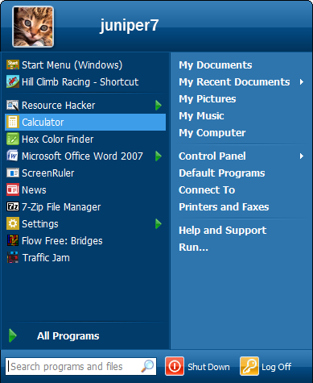
Task: Click the Run... command
Action: pyautogui.click(x=193, y=247)
